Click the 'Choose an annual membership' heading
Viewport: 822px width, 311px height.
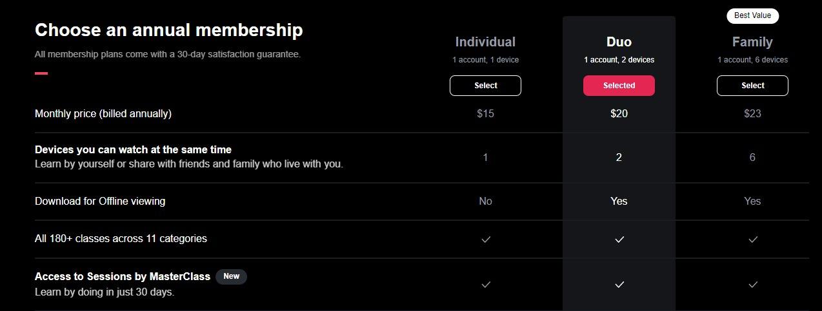click(168, 30)
